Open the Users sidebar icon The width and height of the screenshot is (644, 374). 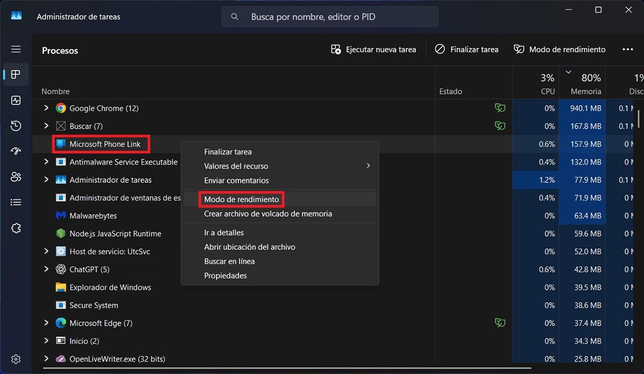(x=16, y=177)
